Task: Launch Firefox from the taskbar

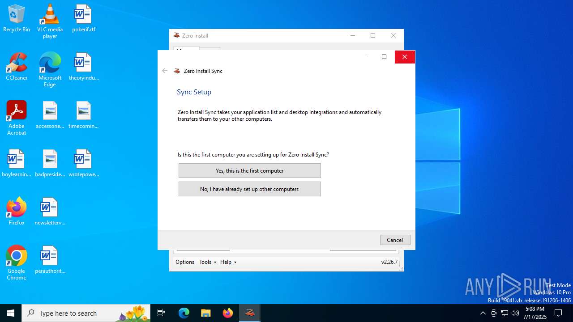Action: pyautogui.click(x=228, y=313)
